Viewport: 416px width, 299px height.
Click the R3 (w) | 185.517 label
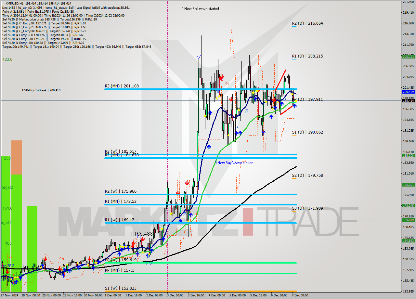pyautogui.click(x=121, y=151)
